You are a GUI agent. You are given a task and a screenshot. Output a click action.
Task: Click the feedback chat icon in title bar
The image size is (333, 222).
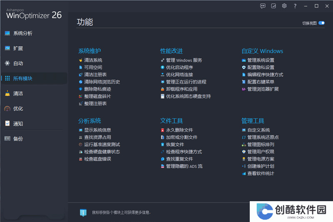(263, 6)
